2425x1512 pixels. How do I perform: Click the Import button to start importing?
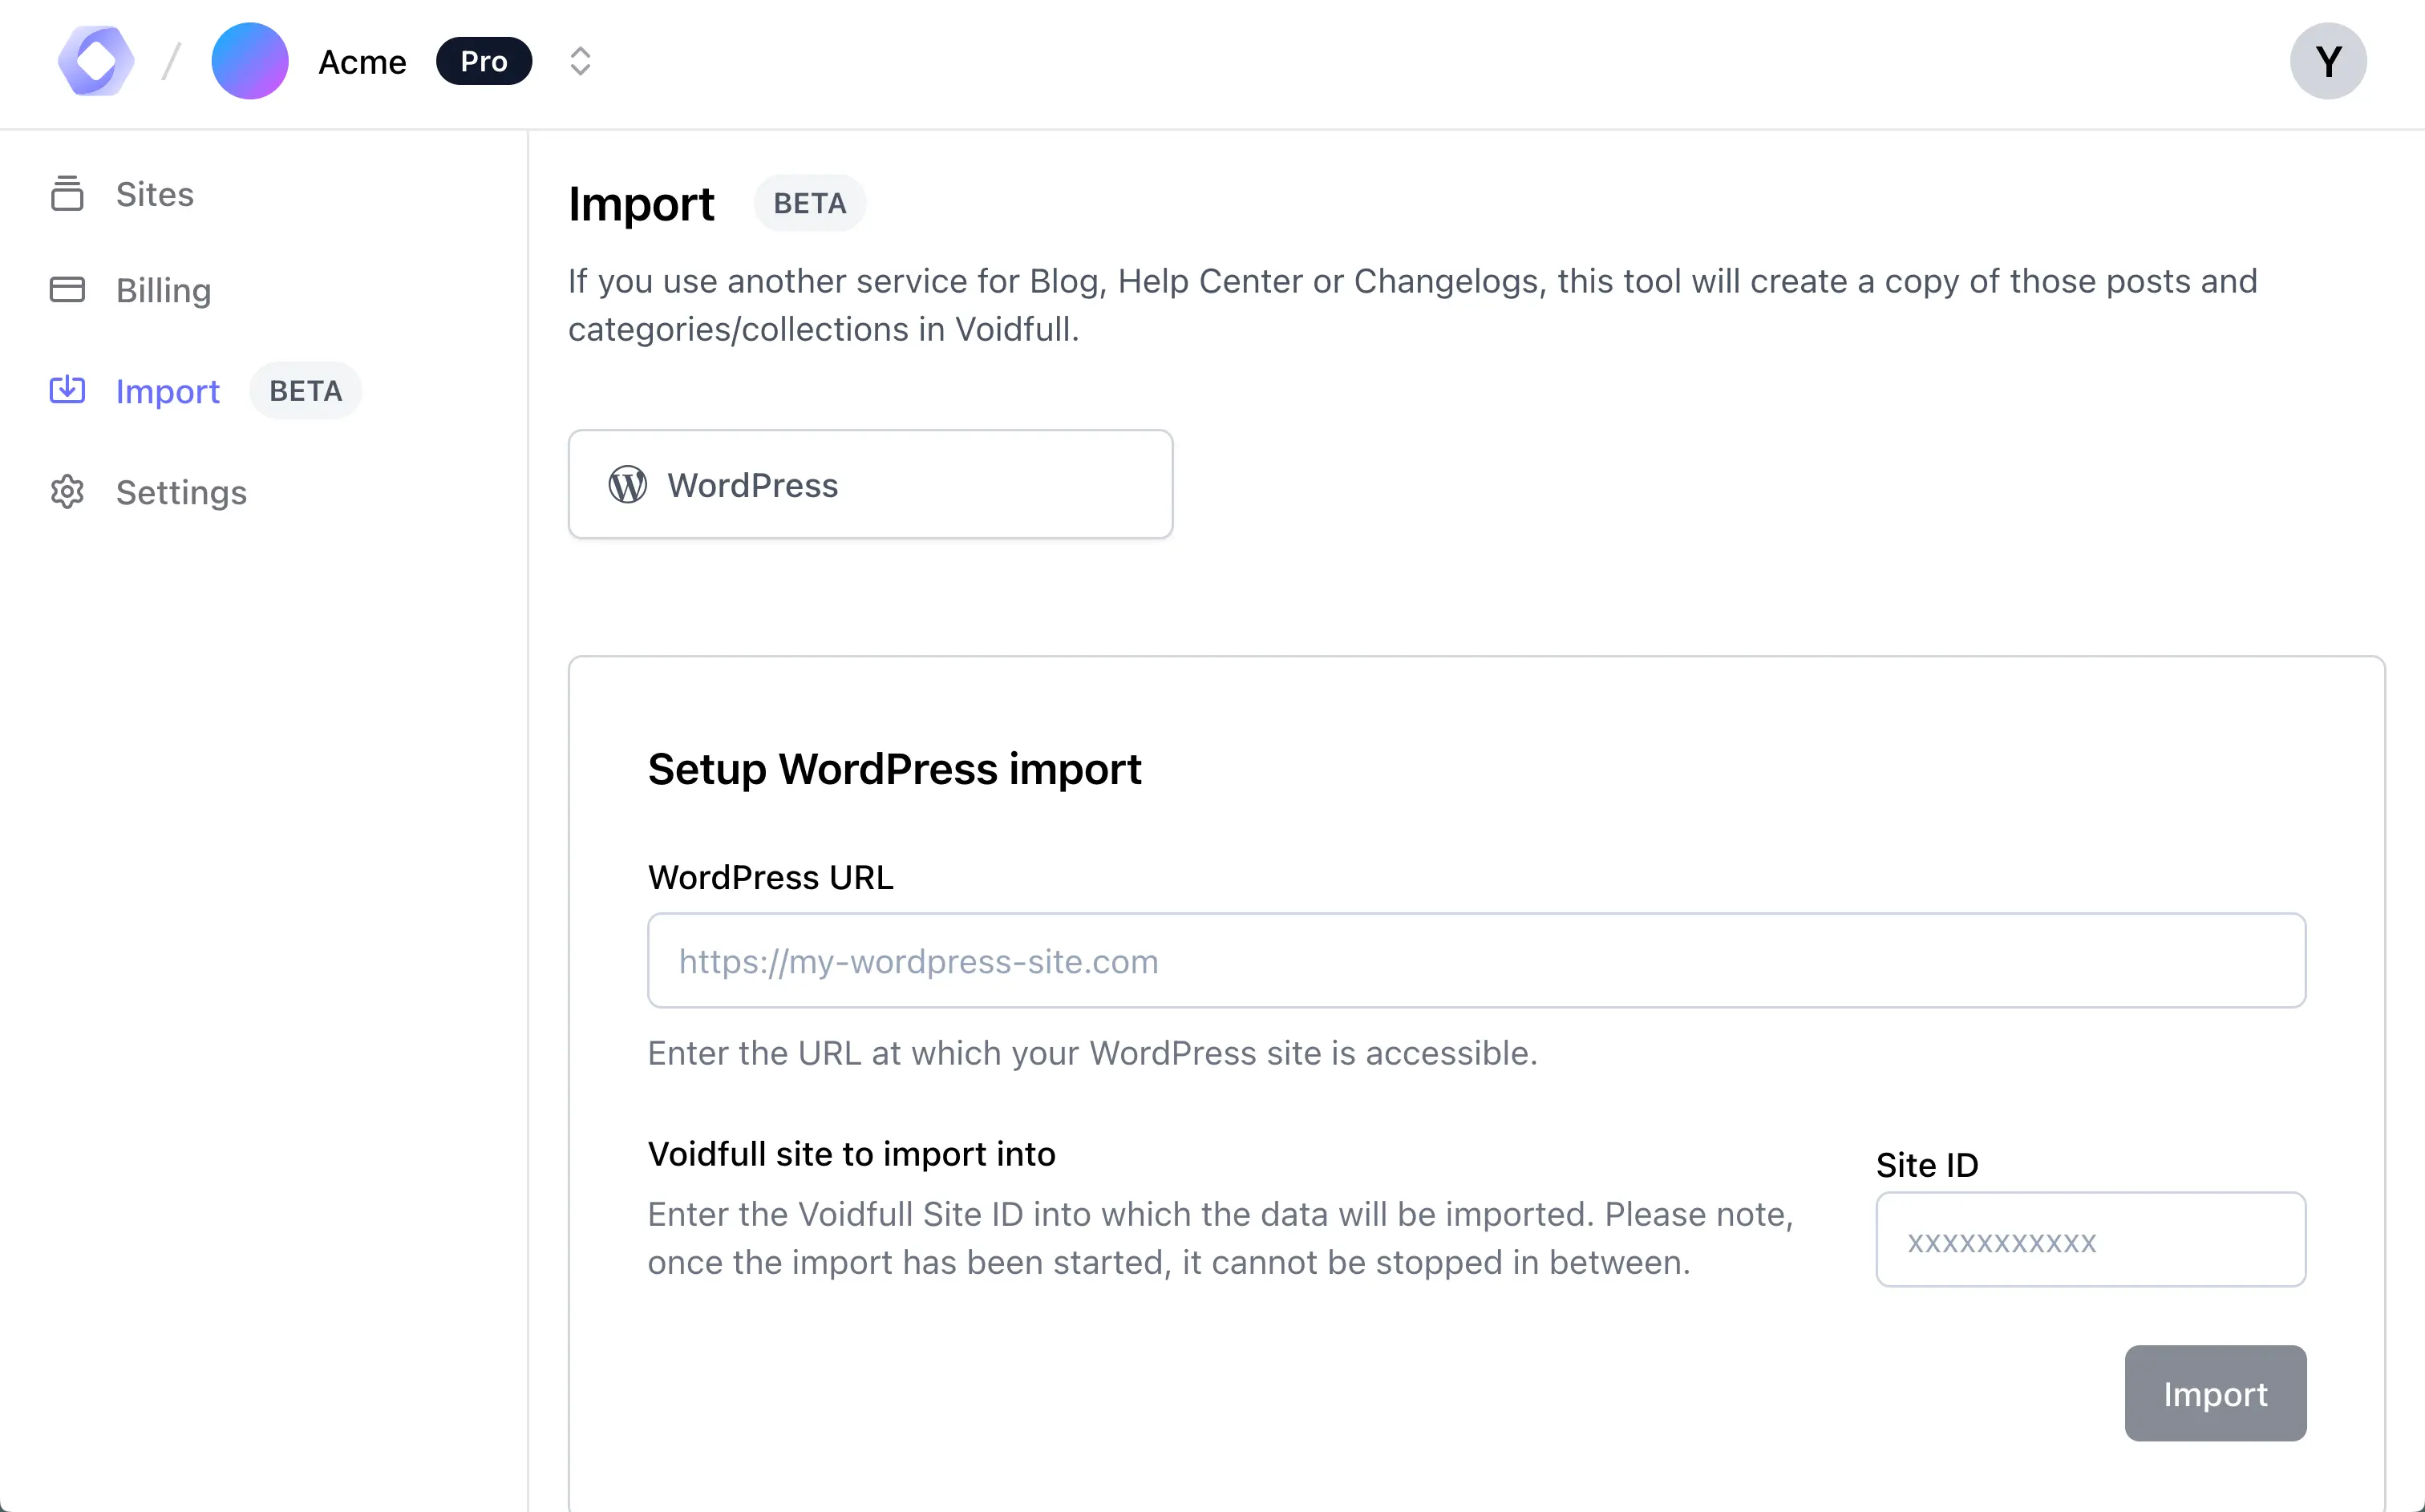[2214, 1393]
